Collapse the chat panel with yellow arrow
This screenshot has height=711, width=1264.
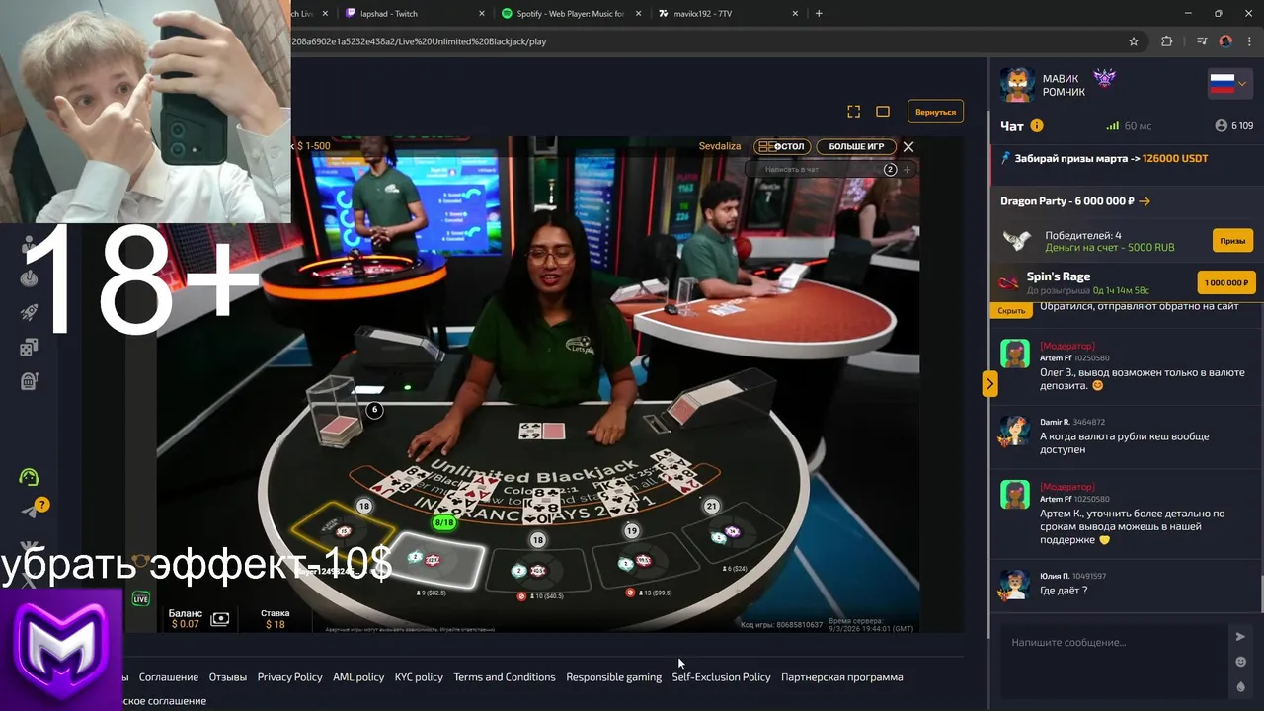tap(989, 383)
